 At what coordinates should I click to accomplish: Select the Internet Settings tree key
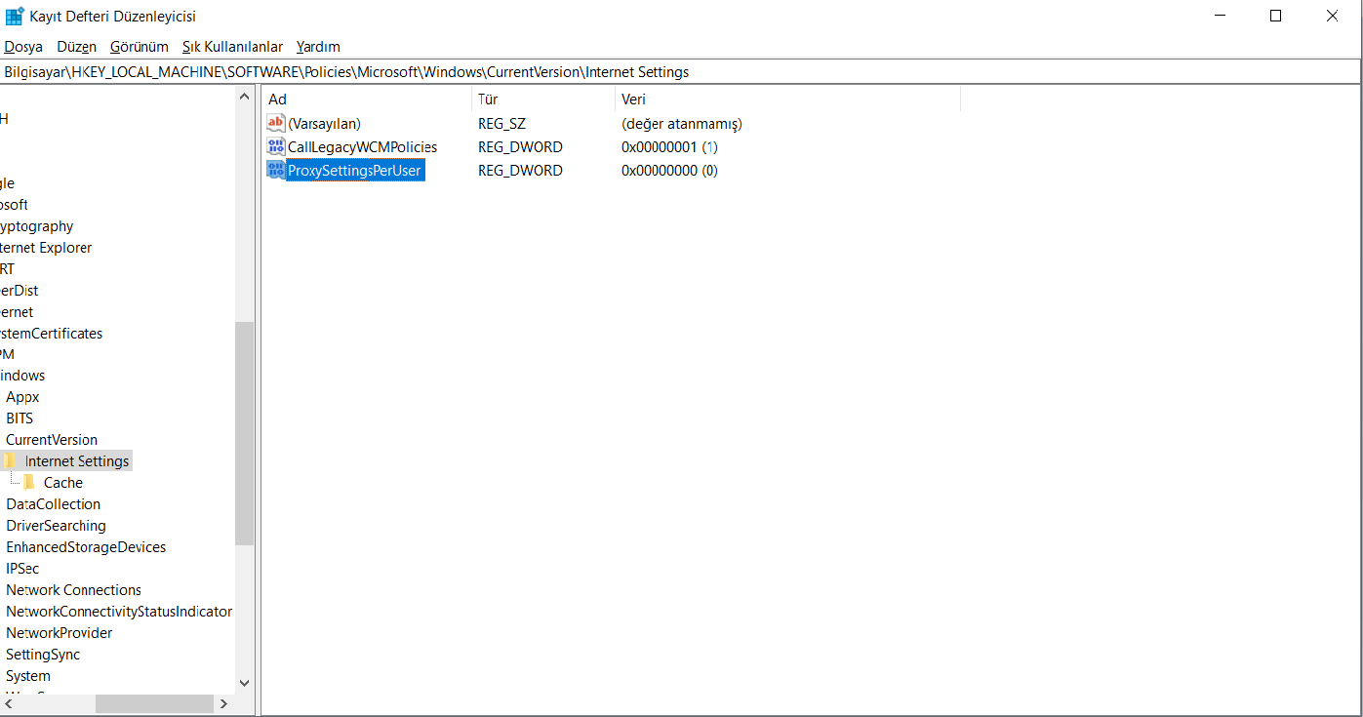(x=77, y=461)
